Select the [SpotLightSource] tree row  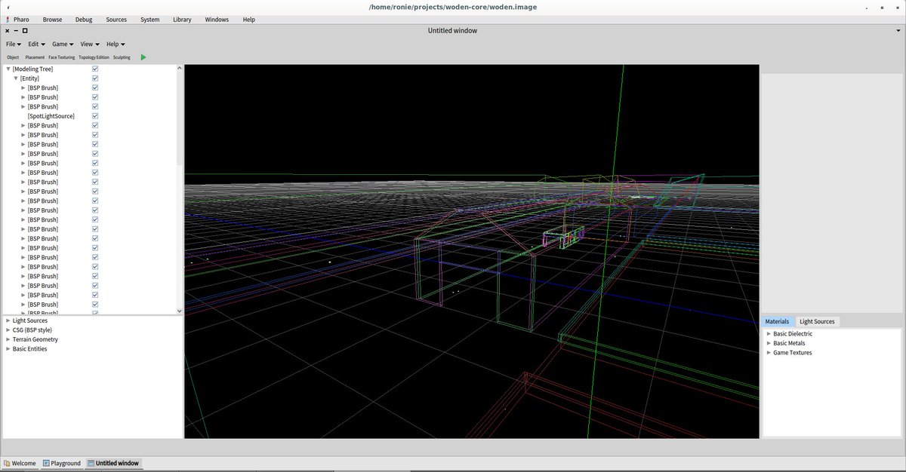51,116
